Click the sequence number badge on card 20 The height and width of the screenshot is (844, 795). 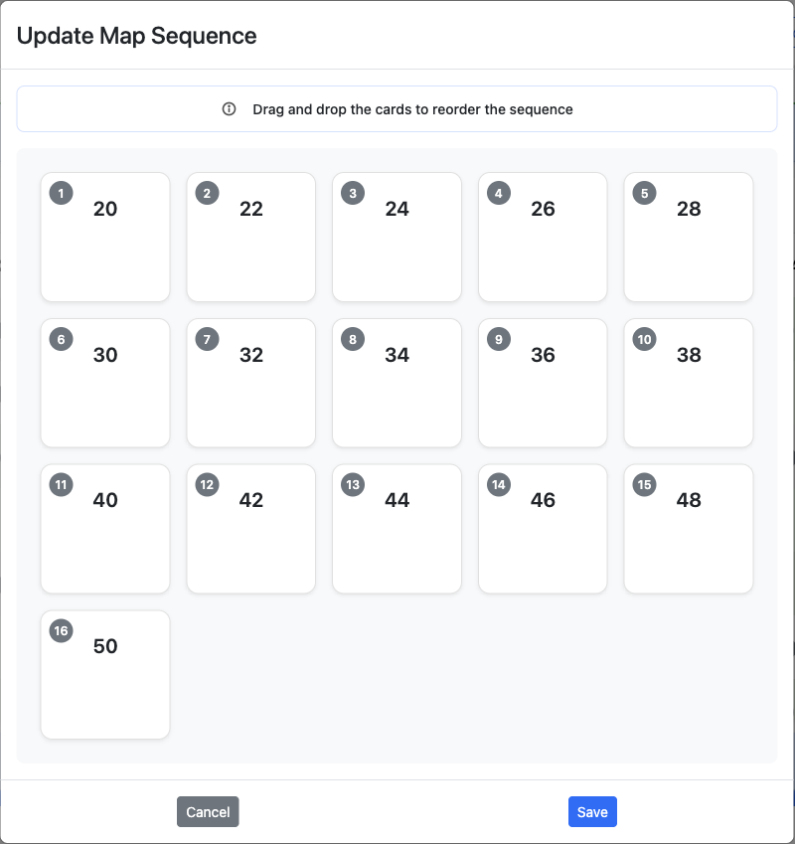[x=61, y=193]
